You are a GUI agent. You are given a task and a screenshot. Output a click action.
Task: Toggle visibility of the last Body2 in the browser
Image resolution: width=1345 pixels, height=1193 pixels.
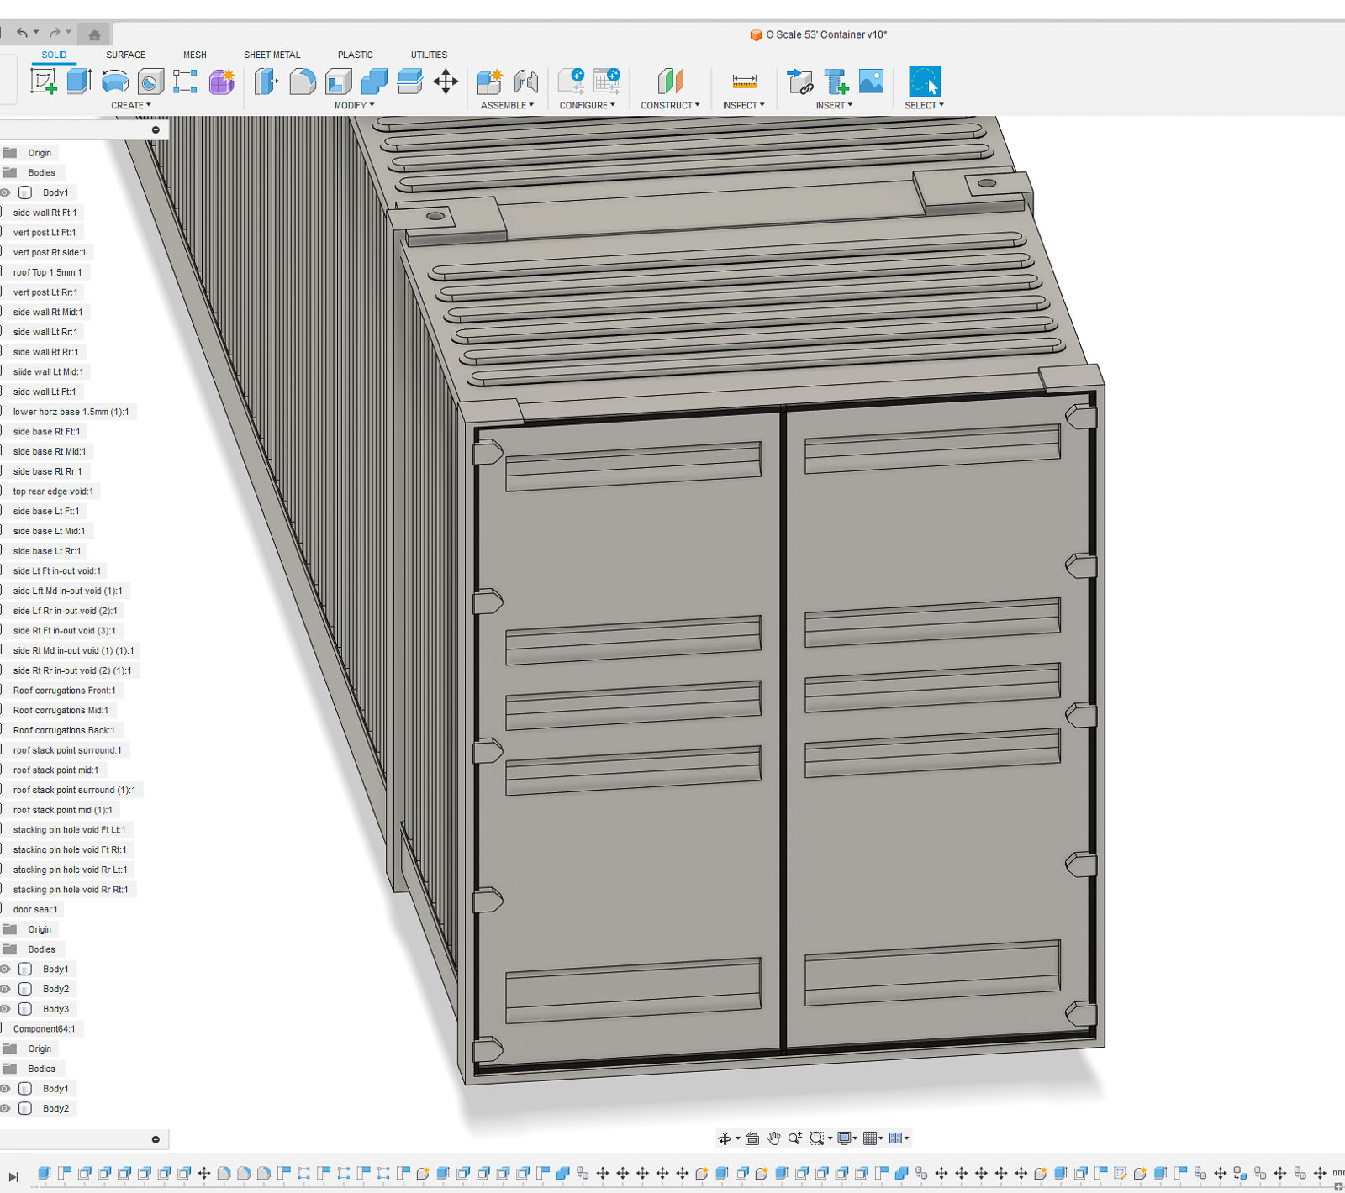5,1108
